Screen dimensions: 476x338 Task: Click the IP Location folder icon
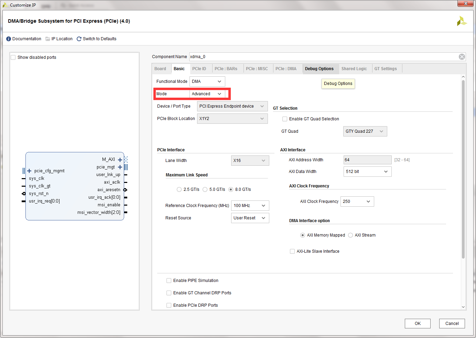[48, 39]
